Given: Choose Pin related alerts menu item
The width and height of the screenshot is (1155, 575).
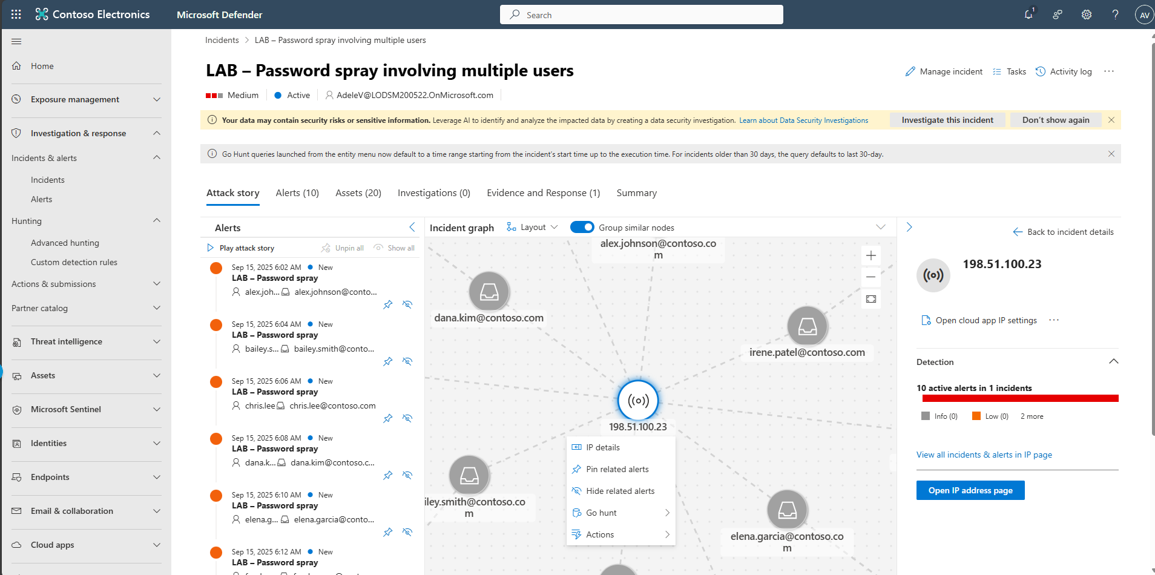Looking at the screenshot, I should (x=620, y=469).
